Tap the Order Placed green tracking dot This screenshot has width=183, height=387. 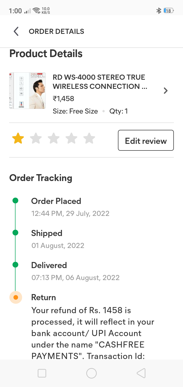click(15, 201)
